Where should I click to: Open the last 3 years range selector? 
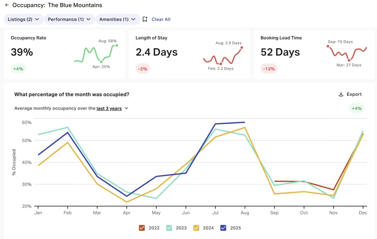pyautogui.click(x=112, y=108)
